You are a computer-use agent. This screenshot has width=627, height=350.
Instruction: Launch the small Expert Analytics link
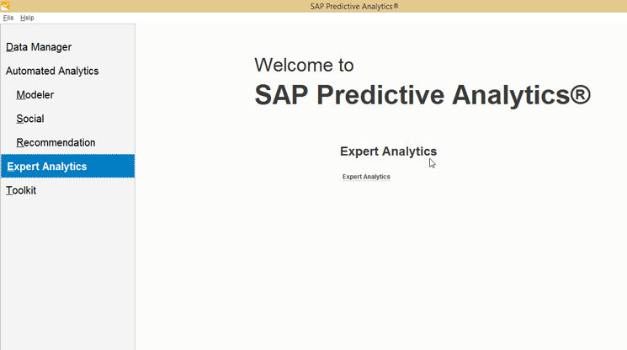[366, 177]
